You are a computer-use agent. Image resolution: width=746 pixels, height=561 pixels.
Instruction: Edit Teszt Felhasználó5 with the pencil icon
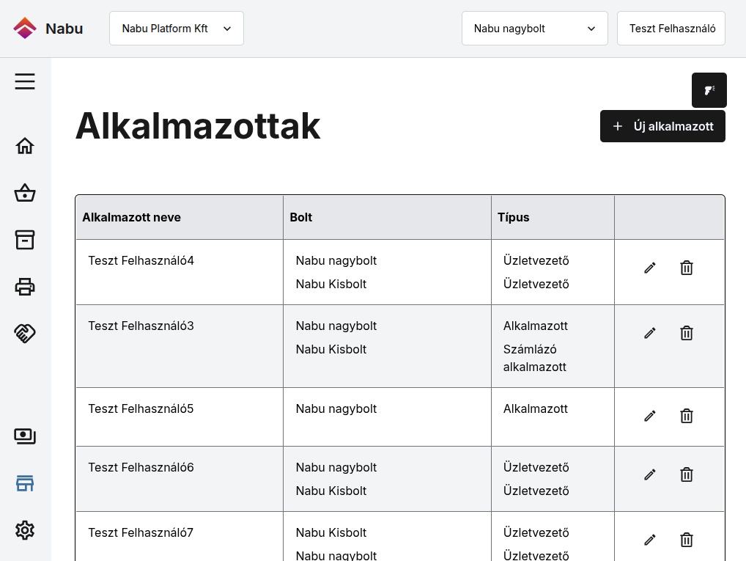click(650, 417)
